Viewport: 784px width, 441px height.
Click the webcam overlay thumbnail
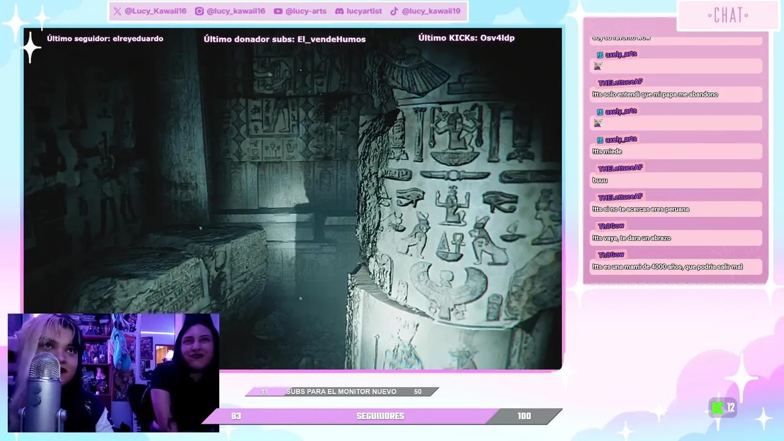113,373
